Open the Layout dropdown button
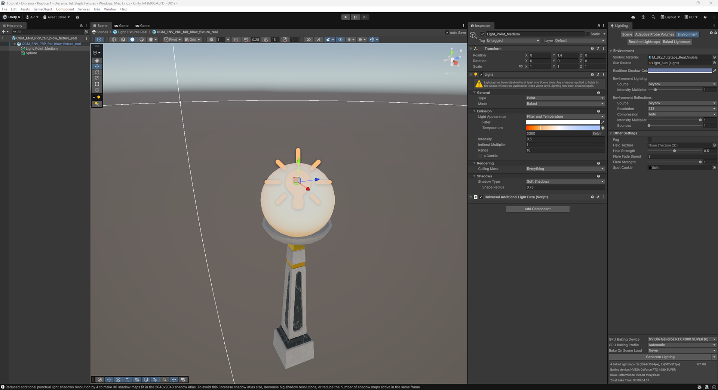This screenshot has height=390, width=718. (x=670, y=17)
